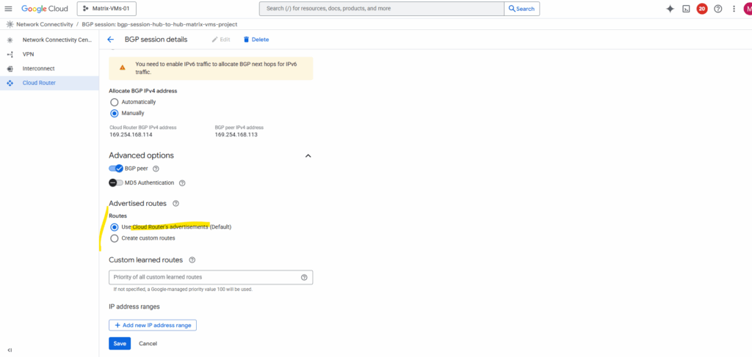Screen dimensions: 752x357
Task: Open the user account avatar
Action: (747, 9)
